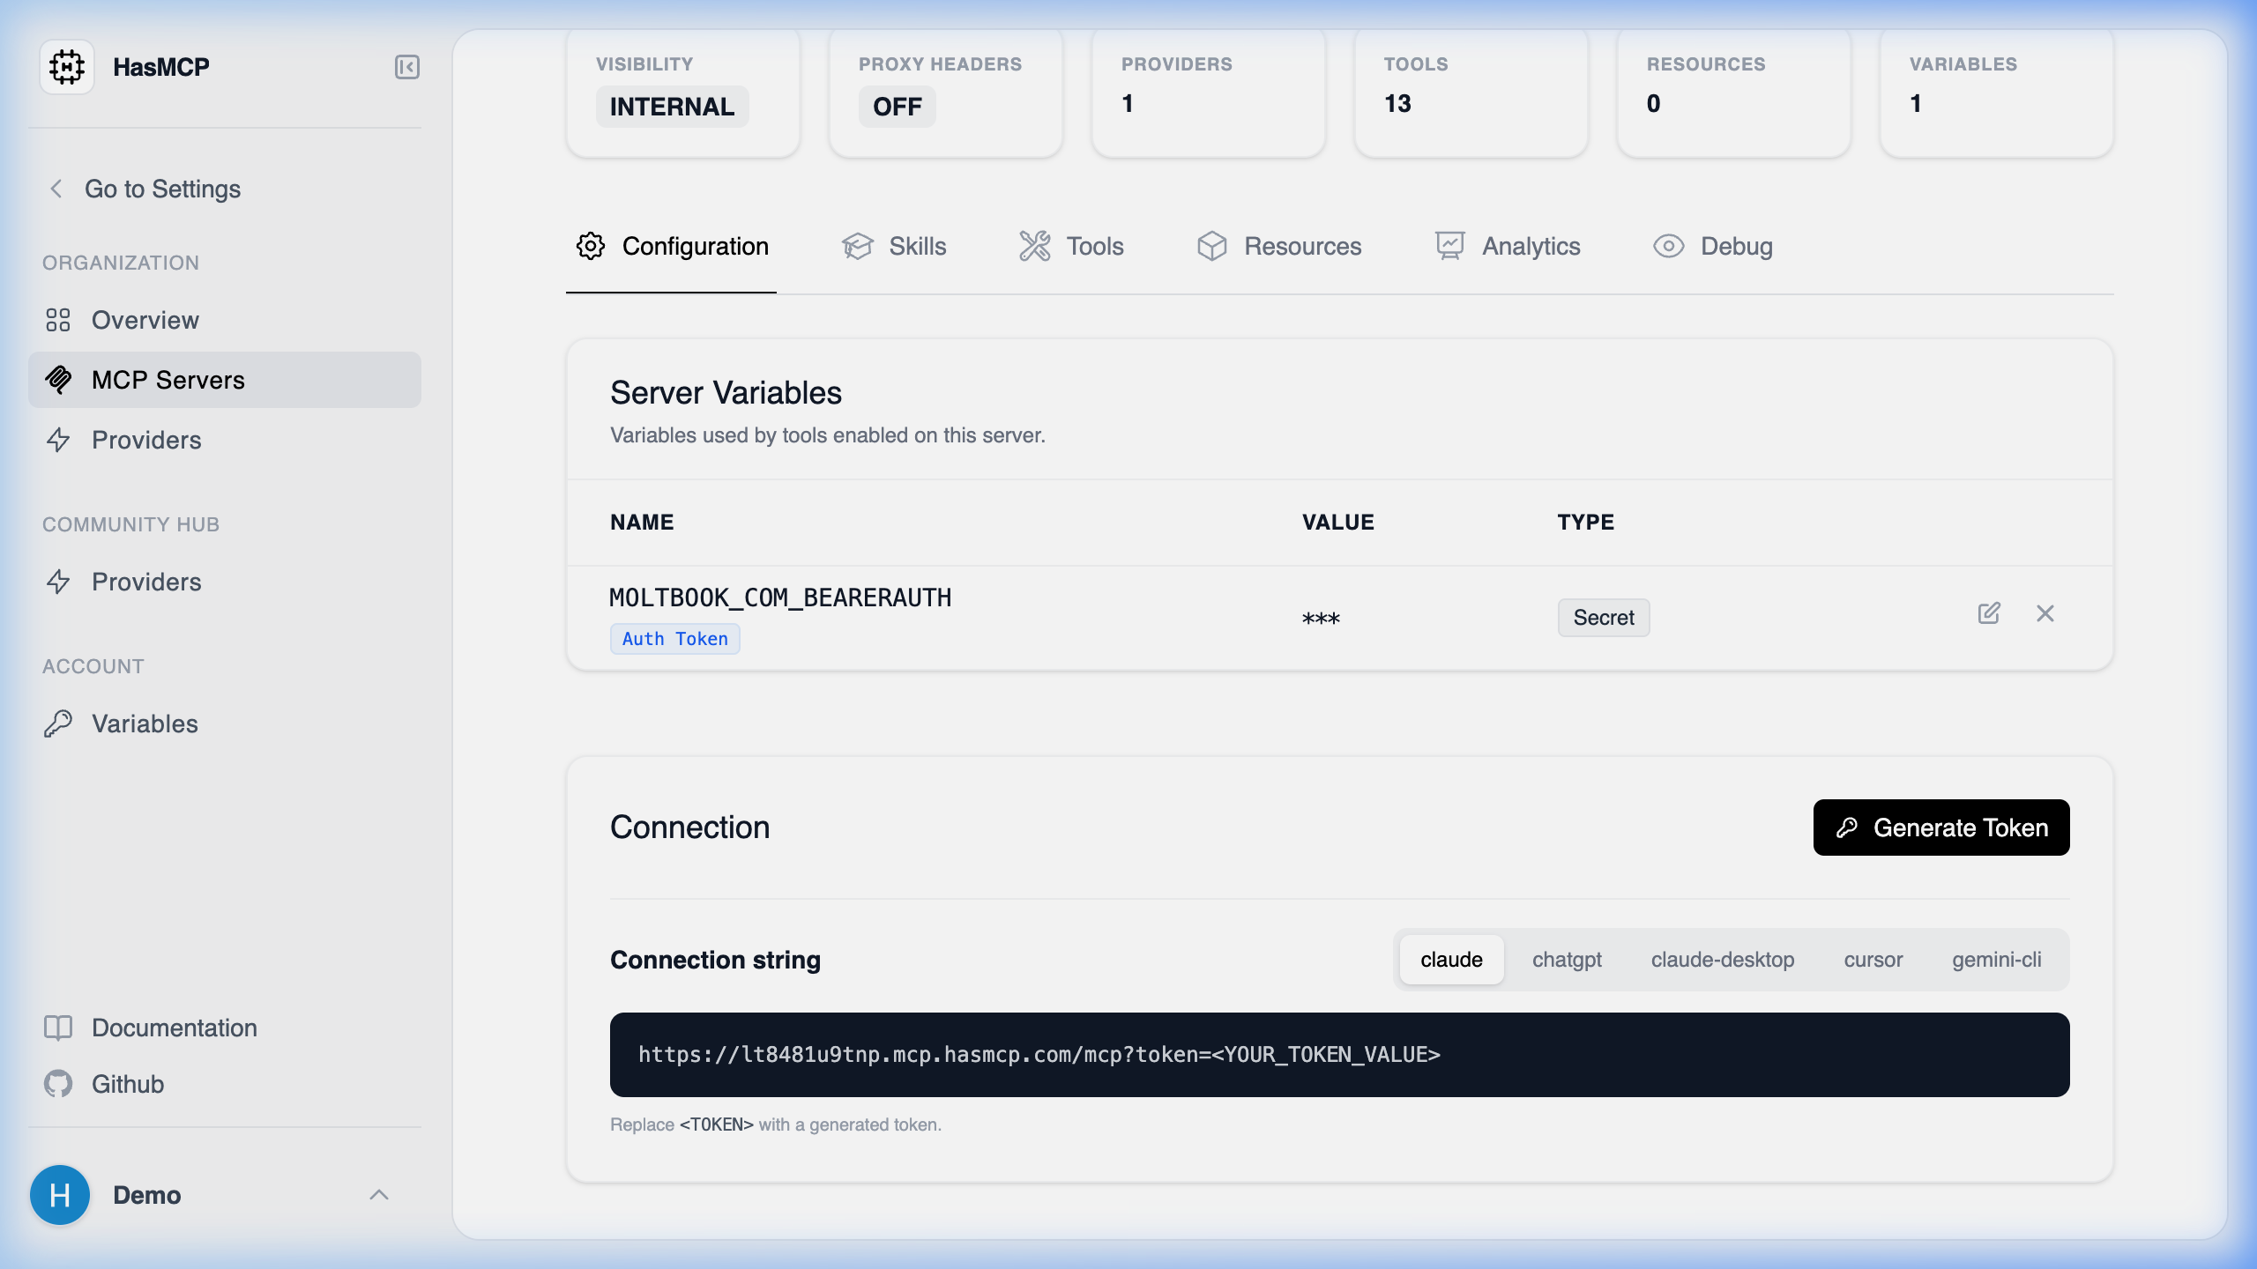Click the HasMCP logo icon

(67, 67)
